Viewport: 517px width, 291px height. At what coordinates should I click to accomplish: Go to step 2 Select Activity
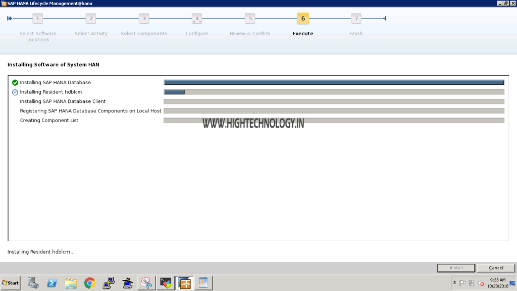pos(91,19)
